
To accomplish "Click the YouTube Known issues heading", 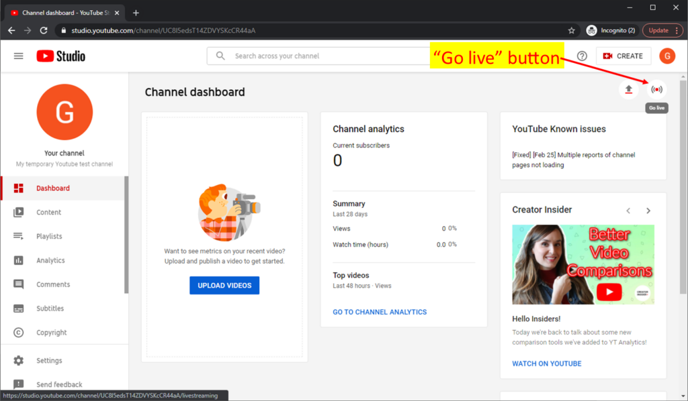I will coord(559,129).
